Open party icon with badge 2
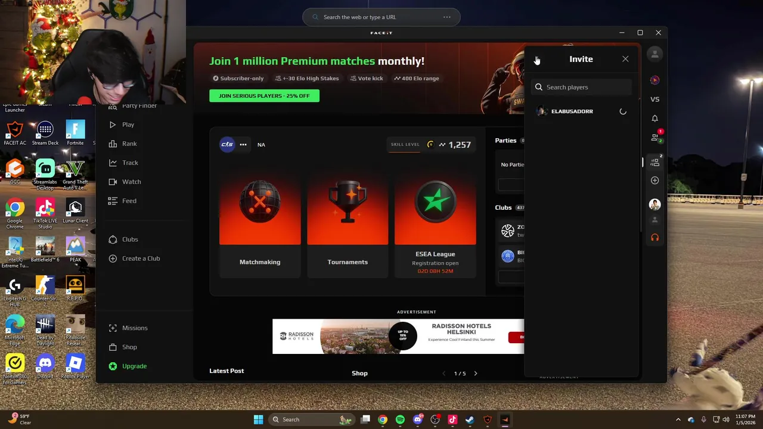Screen dimensions: 763x429 point(655,162)
